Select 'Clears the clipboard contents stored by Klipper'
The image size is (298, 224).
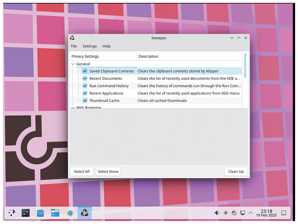pyautogui.click(x=178, y=71)
